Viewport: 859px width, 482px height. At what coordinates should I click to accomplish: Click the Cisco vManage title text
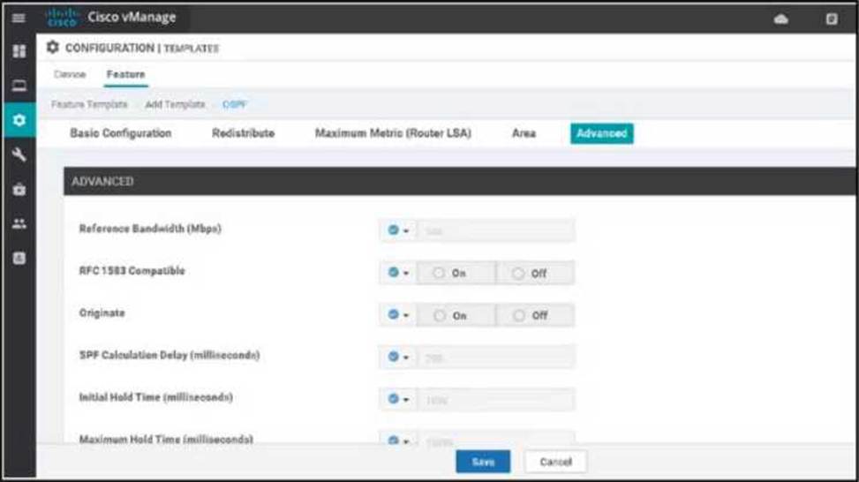coord(132,17)
